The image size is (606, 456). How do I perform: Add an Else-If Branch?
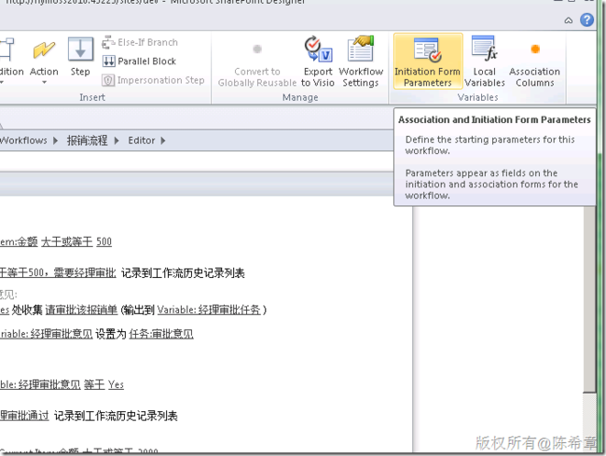click(x=140, y=42)
